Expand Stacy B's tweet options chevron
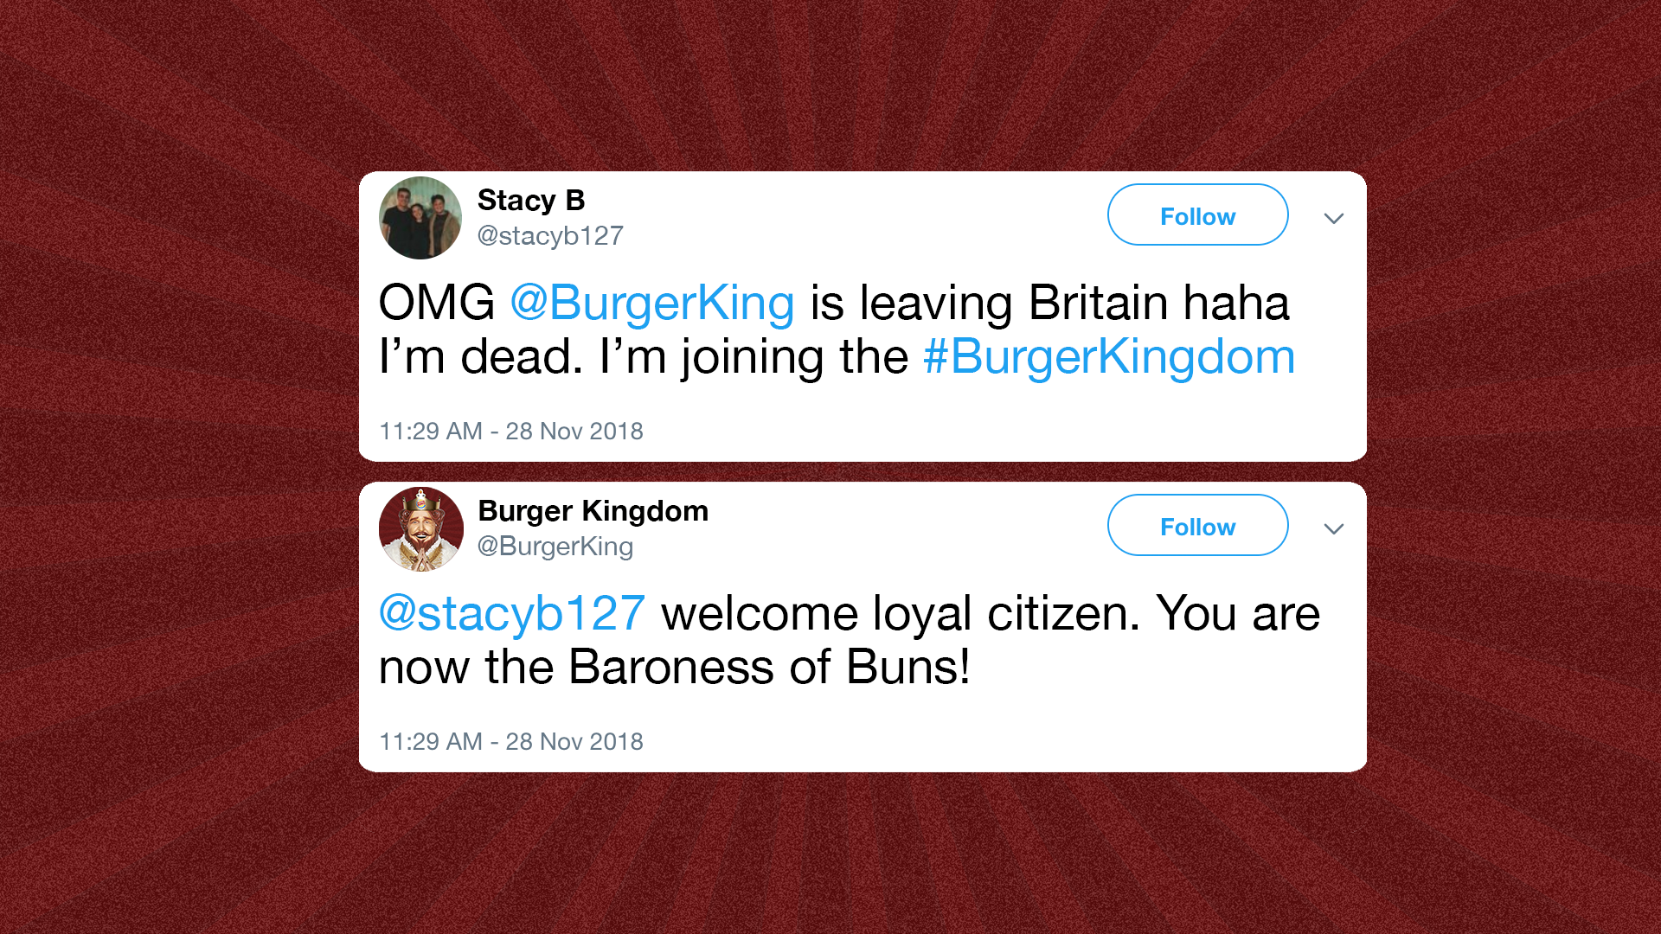 (x=1333, y=218)
